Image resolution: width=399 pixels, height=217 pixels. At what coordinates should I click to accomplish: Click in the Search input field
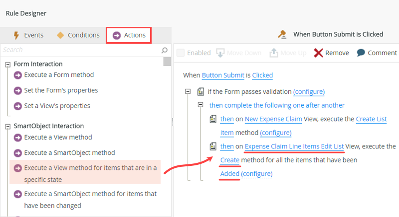coord(80,50)
